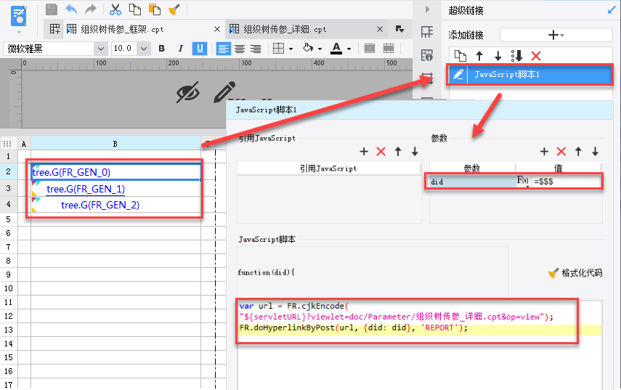The height and width of the screenshot is (390, 621).
Task: Click the parameter pane edit pencil
Action: (225, 92)
